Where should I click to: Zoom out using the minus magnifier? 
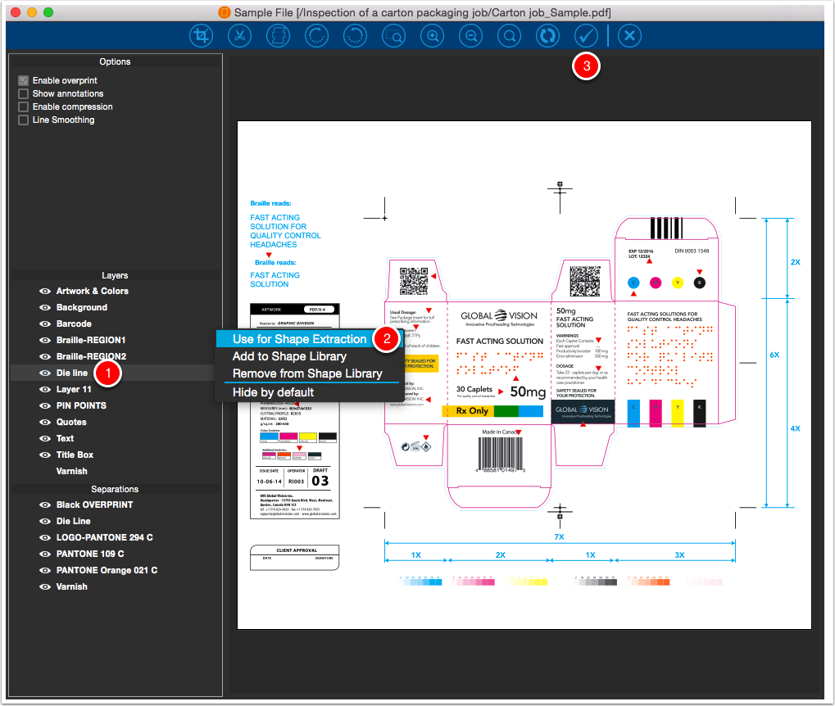coord(470,36)
